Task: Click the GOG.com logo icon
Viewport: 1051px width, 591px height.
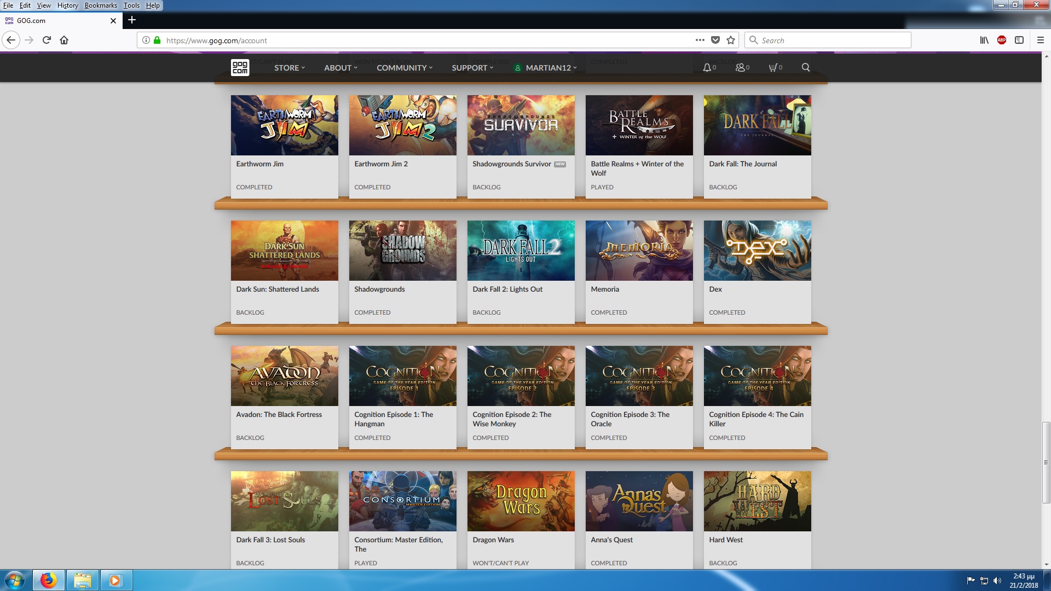Action: coord(240,67)
